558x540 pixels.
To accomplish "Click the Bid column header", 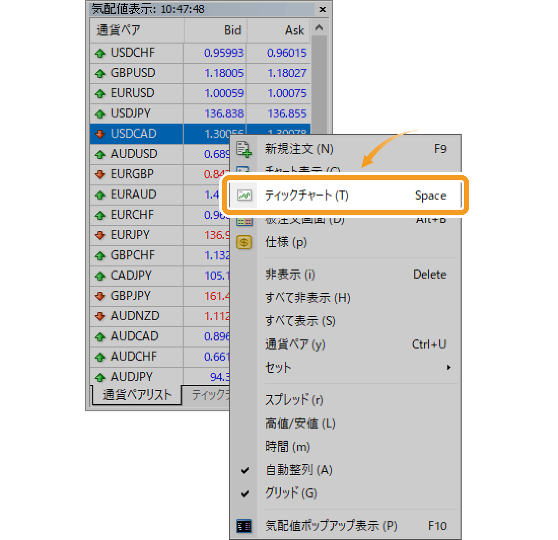I will tap(215, 30).
